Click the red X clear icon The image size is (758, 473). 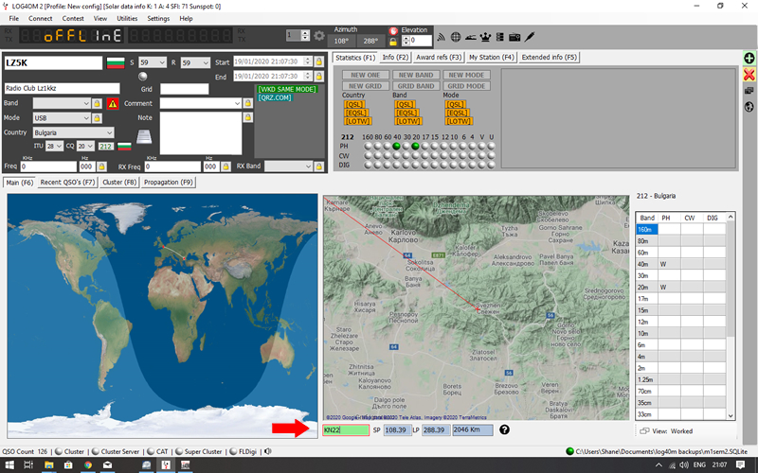(749, 75)
